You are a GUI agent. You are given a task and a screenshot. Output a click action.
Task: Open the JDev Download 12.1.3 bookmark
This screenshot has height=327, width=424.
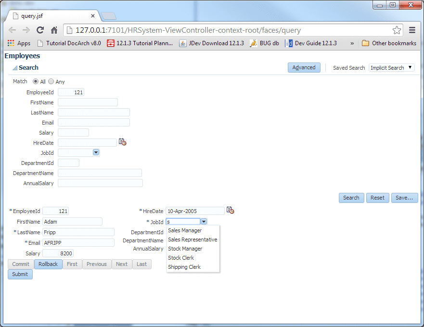211,43
